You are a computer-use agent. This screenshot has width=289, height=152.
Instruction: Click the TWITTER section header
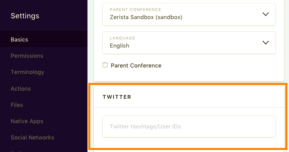(x=117, y=97)
